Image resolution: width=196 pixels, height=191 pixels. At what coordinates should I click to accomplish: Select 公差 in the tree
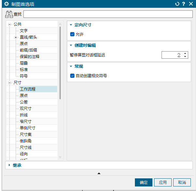click(x=24, y=102)
